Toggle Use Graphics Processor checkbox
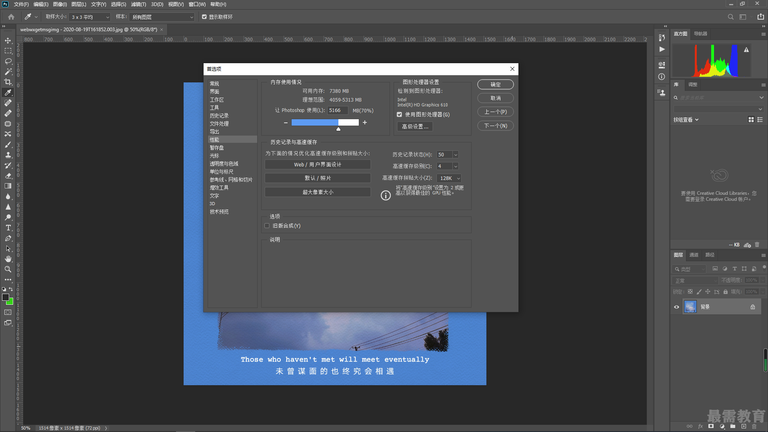Viewport: 768px width, 432px height. click(x=399, y=114)
